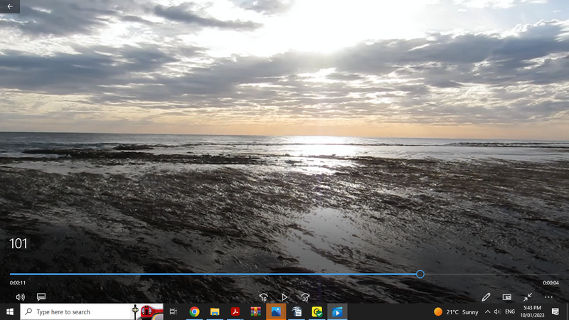The image size is (569, 320).
Task: Play the video
Action: pyautogui.click(x=284, y=297)
